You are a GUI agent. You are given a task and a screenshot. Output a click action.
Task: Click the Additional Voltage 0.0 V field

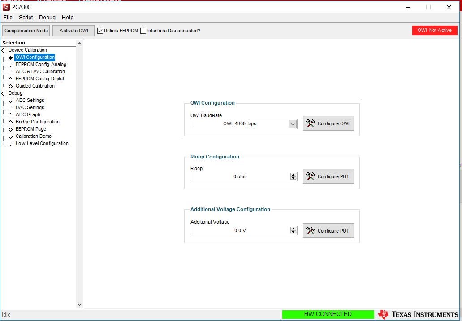click(x=240, y=230)
